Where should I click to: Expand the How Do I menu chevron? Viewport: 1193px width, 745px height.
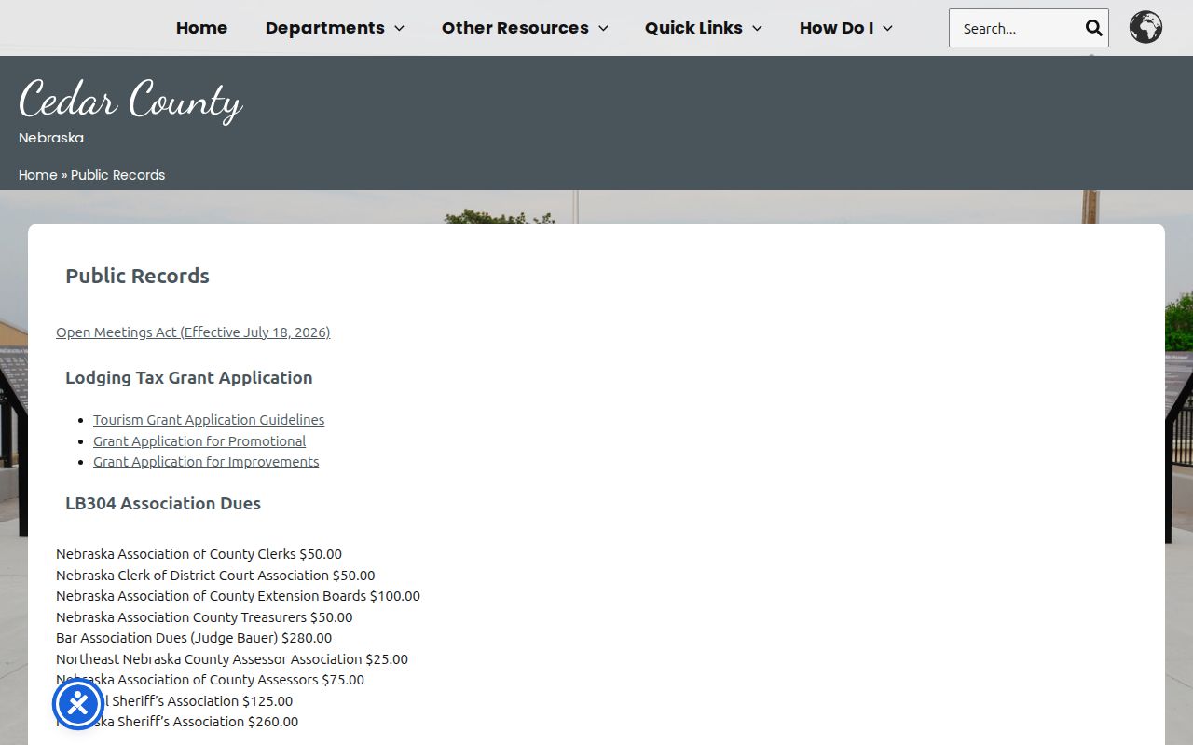coord(887,29)
